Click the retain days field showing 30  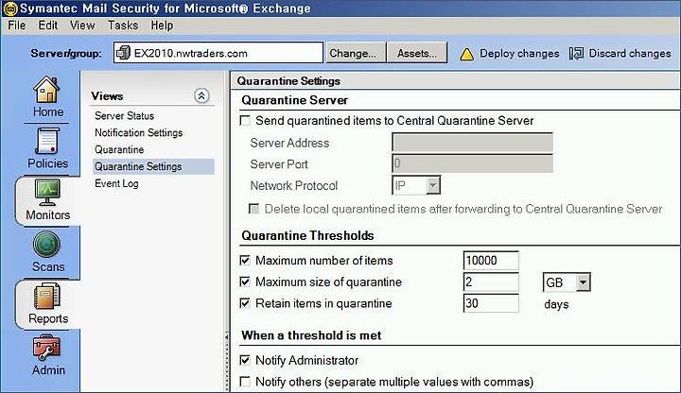491,303
